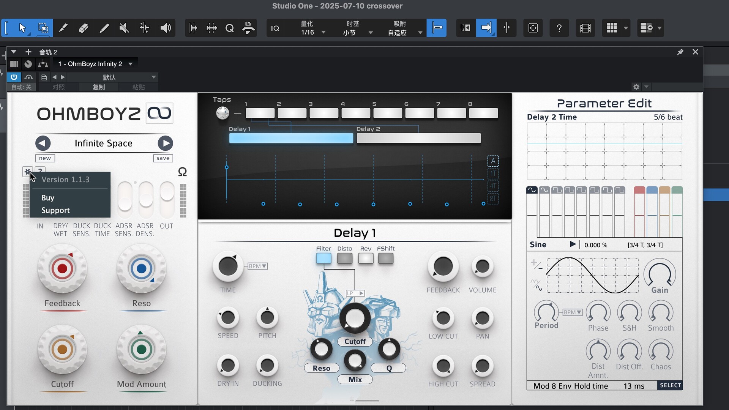729x410 pixels.
Task: Open the Delay 1 TIME BPM dropdown
Action: pyautogui.click(x=258, y=266)
